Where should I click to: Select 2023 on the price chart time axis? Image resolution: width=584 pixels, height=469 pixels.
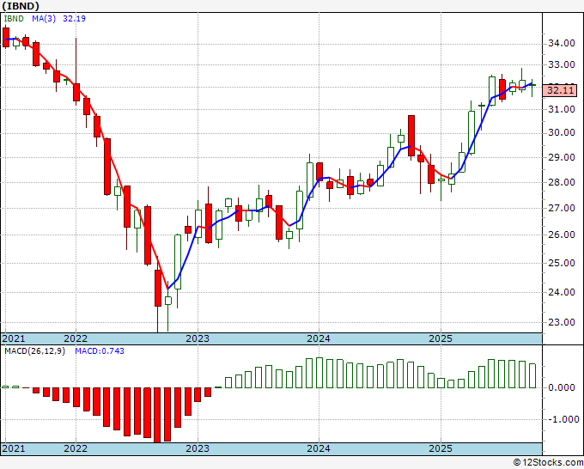[x=198, y=338]
